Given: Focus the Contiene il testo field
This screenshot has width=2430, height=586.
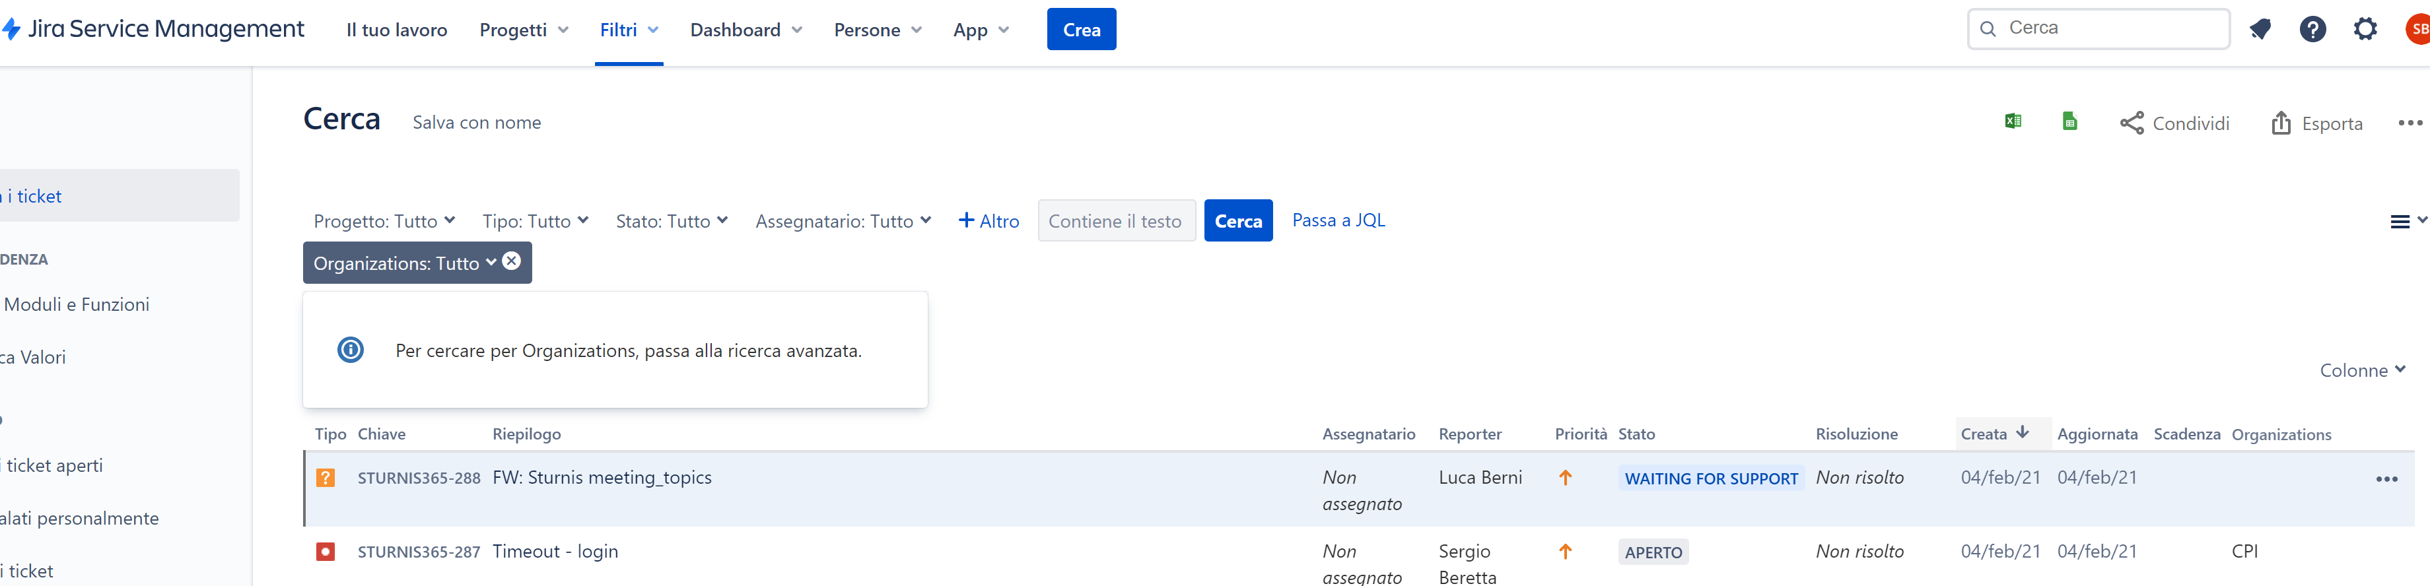Looking at the screenshot, I should click(x=1117, y=220).
